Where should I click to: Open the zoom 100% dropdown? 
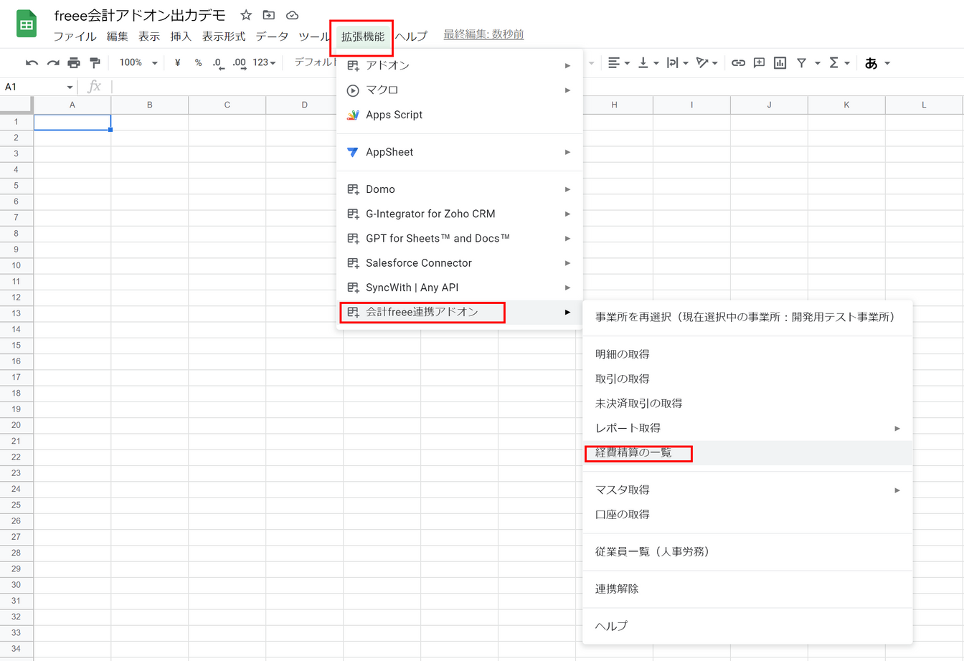coord(138,63)
